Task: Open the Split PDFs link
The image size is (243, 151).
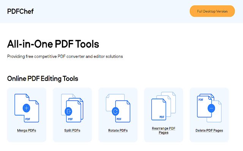Action: click(72, 130)
